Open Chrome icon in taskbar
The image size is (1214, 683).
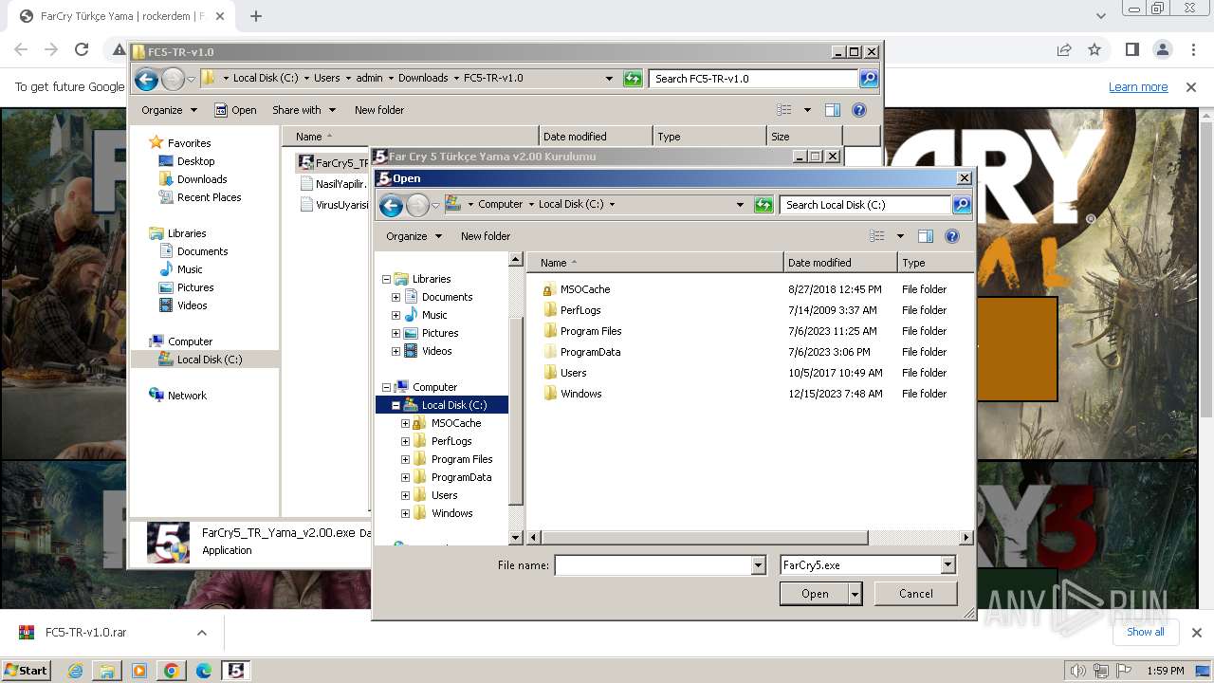pos(172,671)
